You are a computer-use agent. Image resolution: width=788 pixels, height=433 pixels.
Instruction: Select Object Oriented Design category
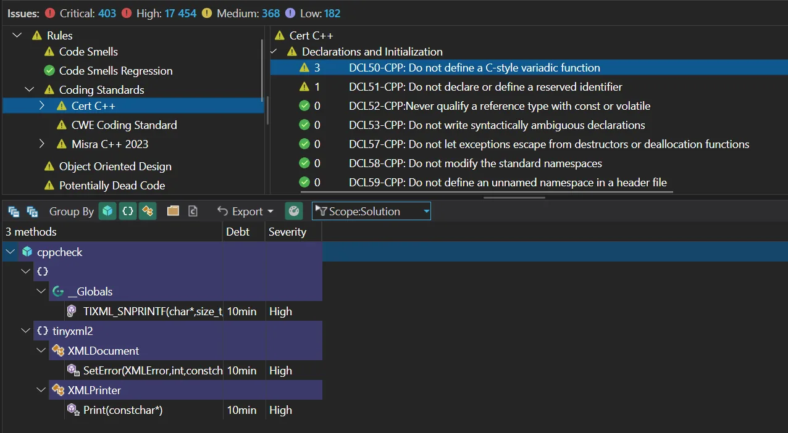[115, 167]
